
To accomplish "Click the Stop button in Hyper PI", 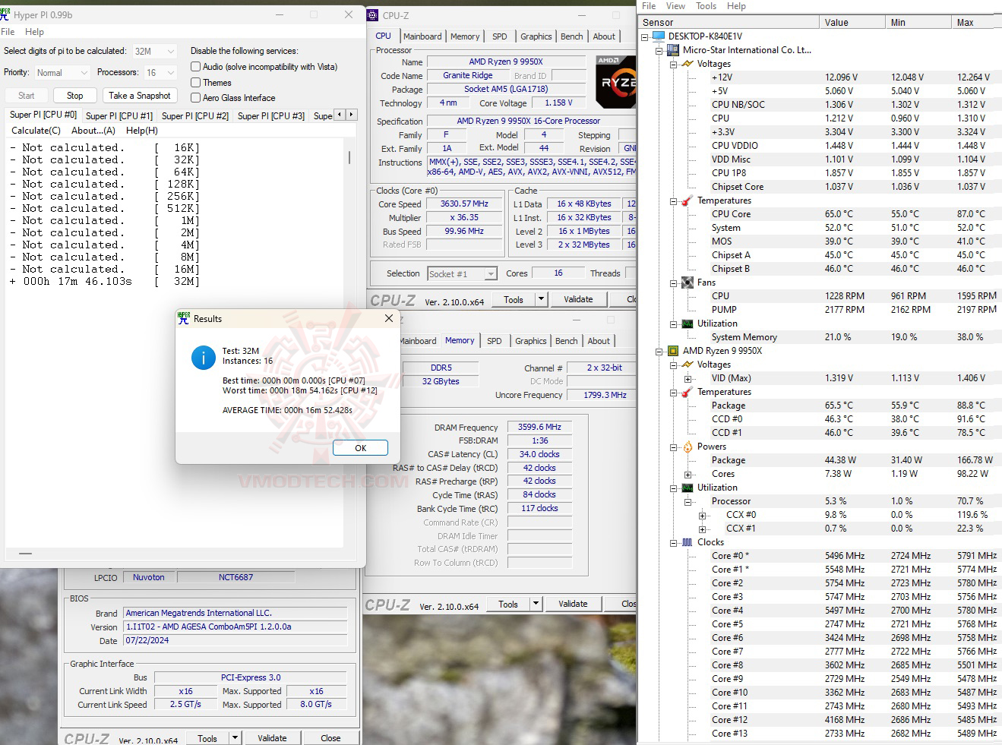I will (75, 96).
